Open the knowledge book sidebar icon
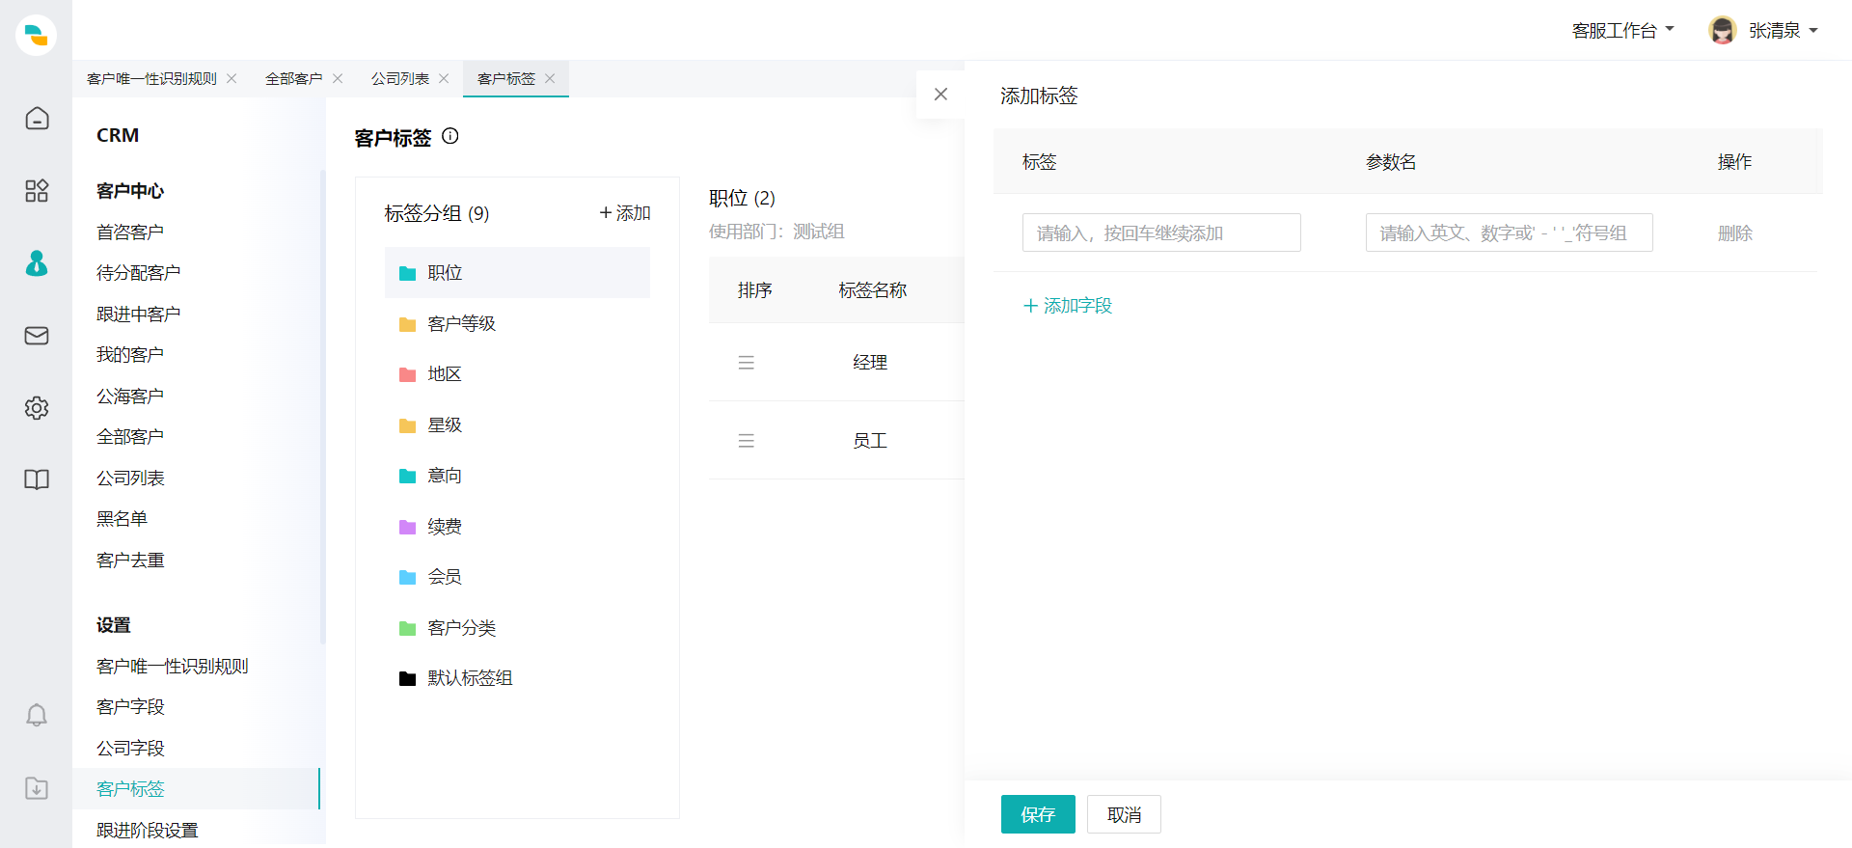 [x=37, y=479]
